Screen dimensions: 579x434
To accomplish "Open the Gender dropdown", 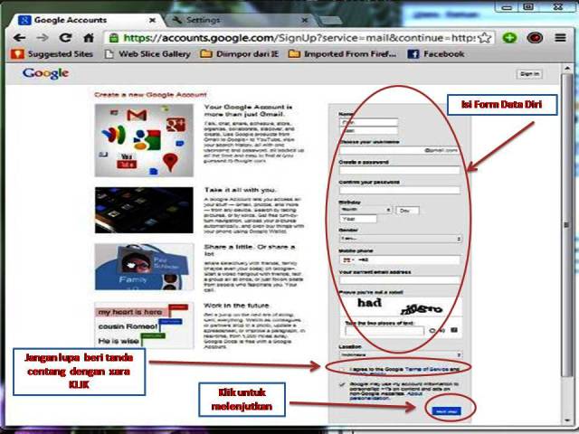I will tap(401, 239).
